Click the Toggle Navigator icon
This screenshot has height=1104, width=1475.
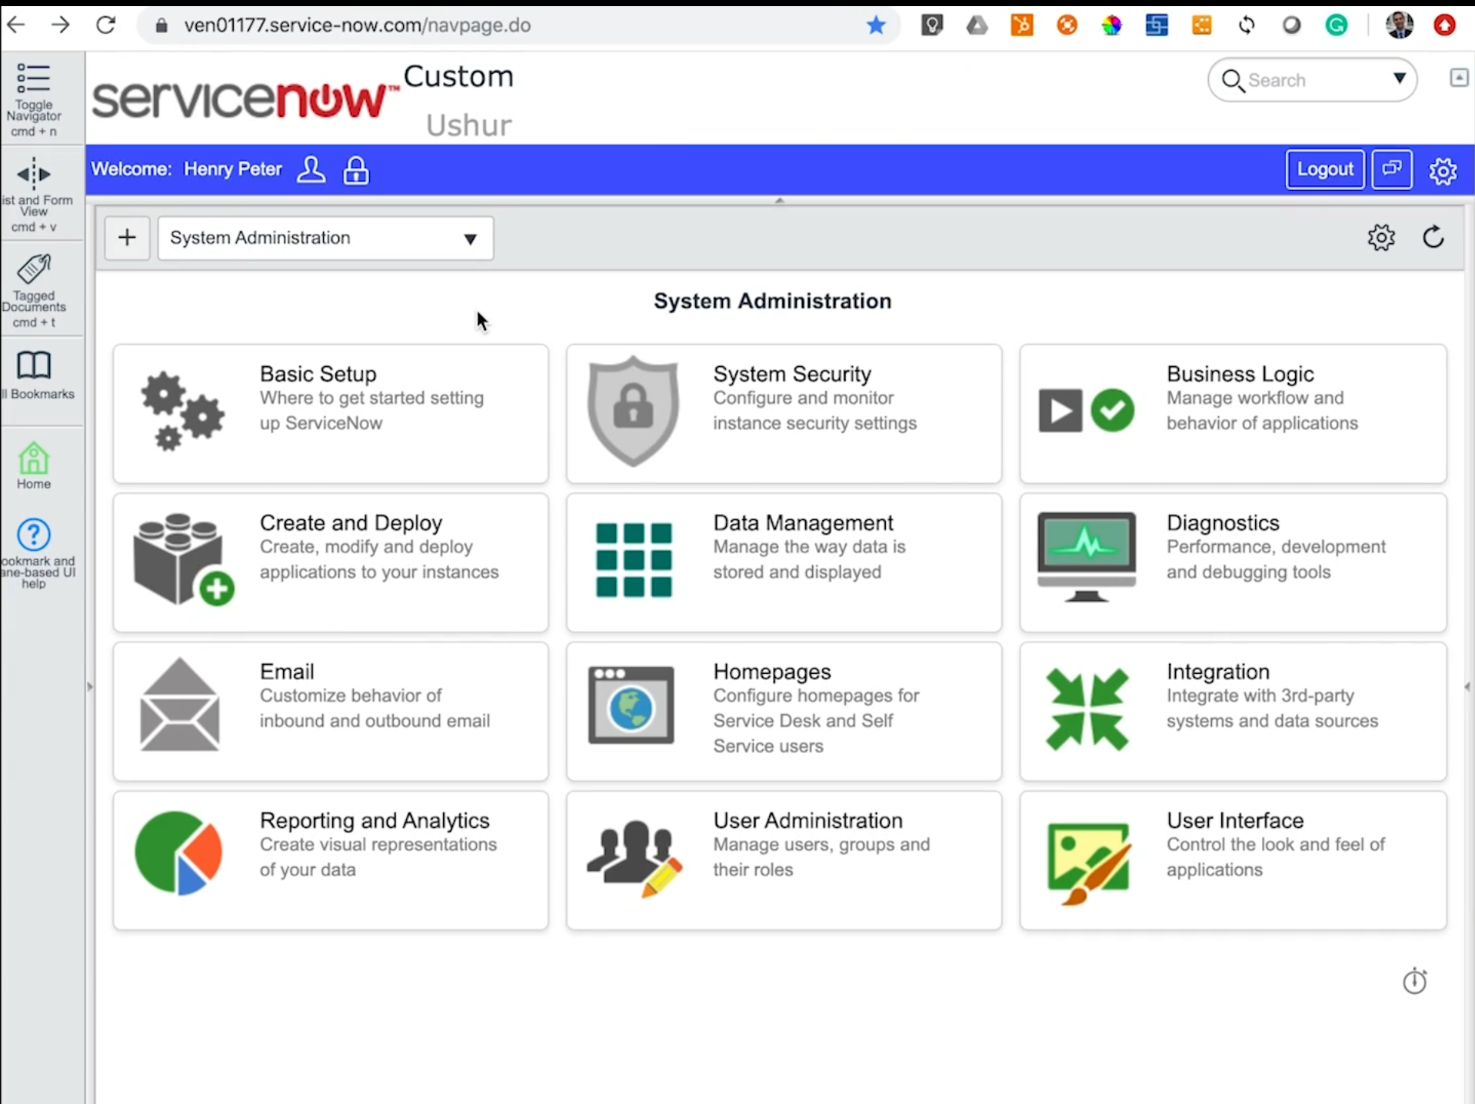point(33,78)
